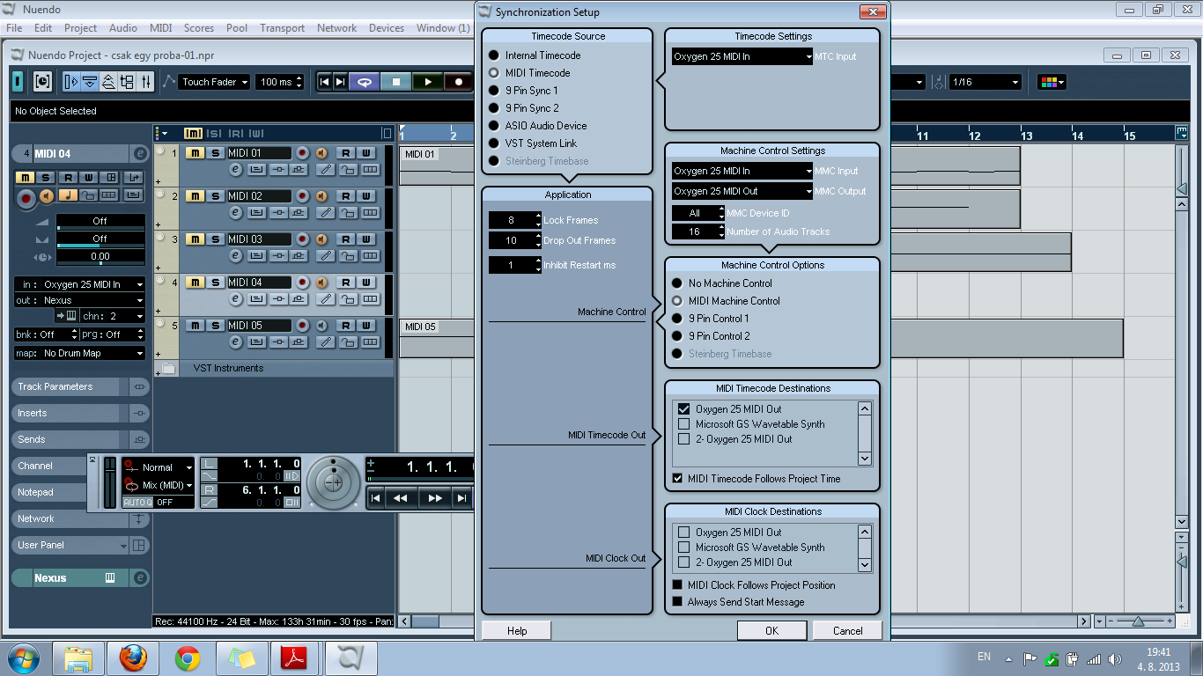The width and height of the screenshot is (1203, 676).
Task: Expand the Touch Fader automation mode dropdown
Action: pos(214,82)
